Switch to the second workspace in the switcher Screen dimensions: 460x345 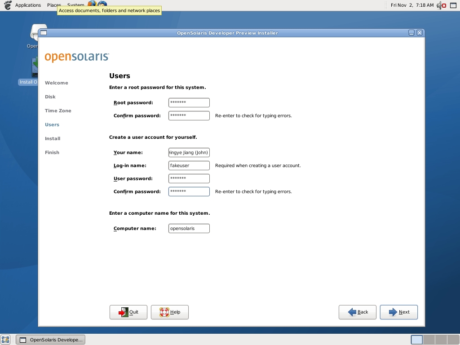coord(429,340)
